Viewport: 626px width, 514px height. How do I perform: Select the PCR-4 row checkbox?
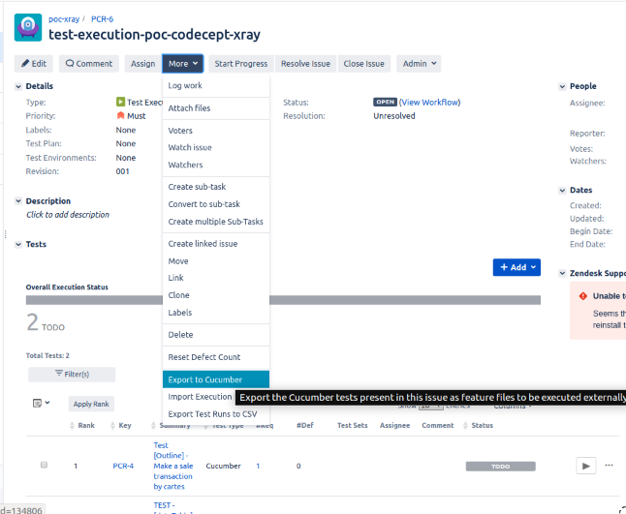click(44, 465)
